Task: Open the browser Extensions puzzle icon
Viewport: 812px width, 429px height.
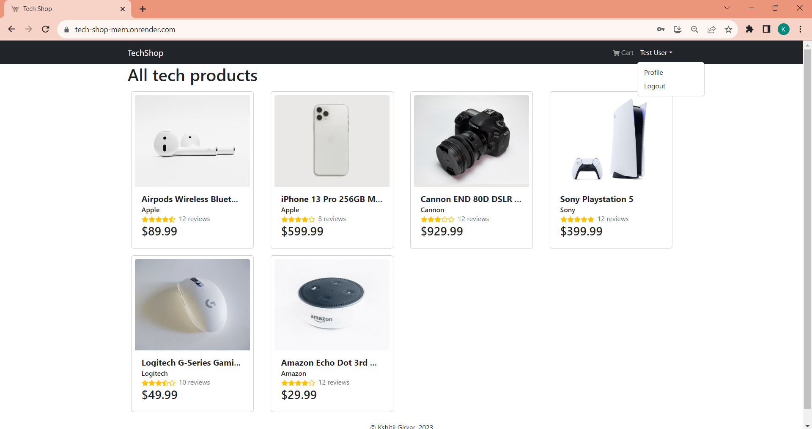Action: tap(749, 29)
